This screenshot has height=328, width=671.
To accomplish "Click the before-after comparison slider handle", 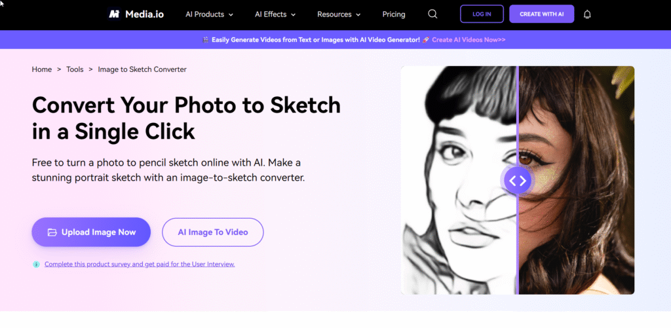I will 518,181.
